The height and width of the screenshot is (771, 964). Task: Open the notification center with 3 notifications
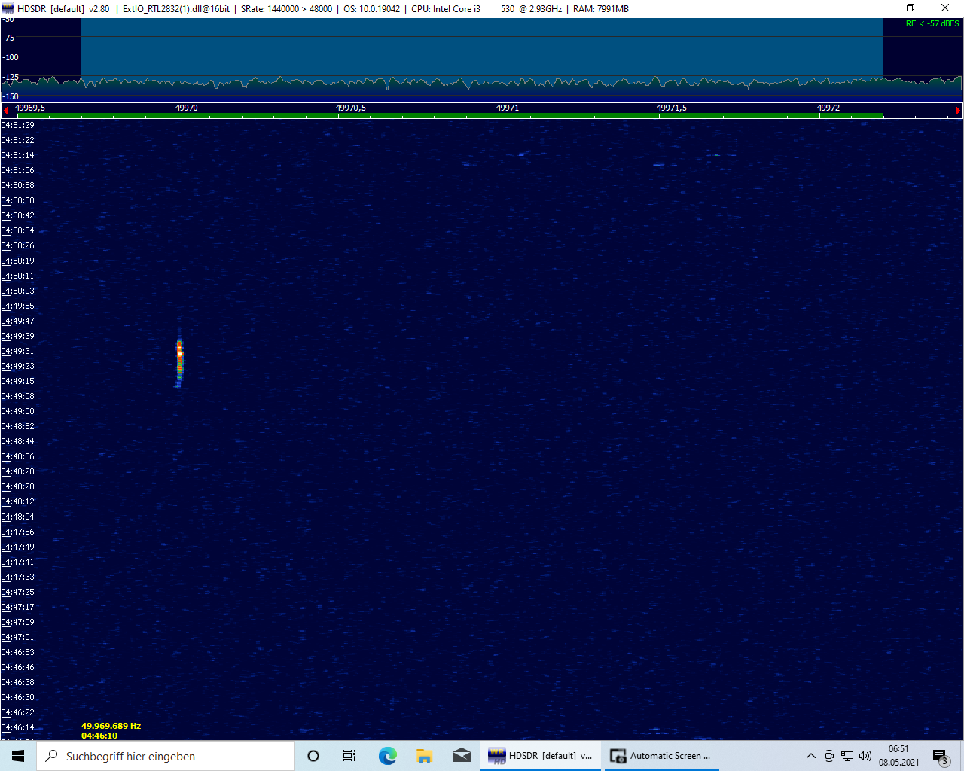[x=941, y=756]
